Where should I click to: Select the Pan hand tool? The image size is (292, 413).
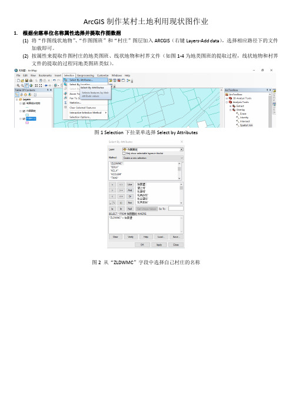coord(26,86)
